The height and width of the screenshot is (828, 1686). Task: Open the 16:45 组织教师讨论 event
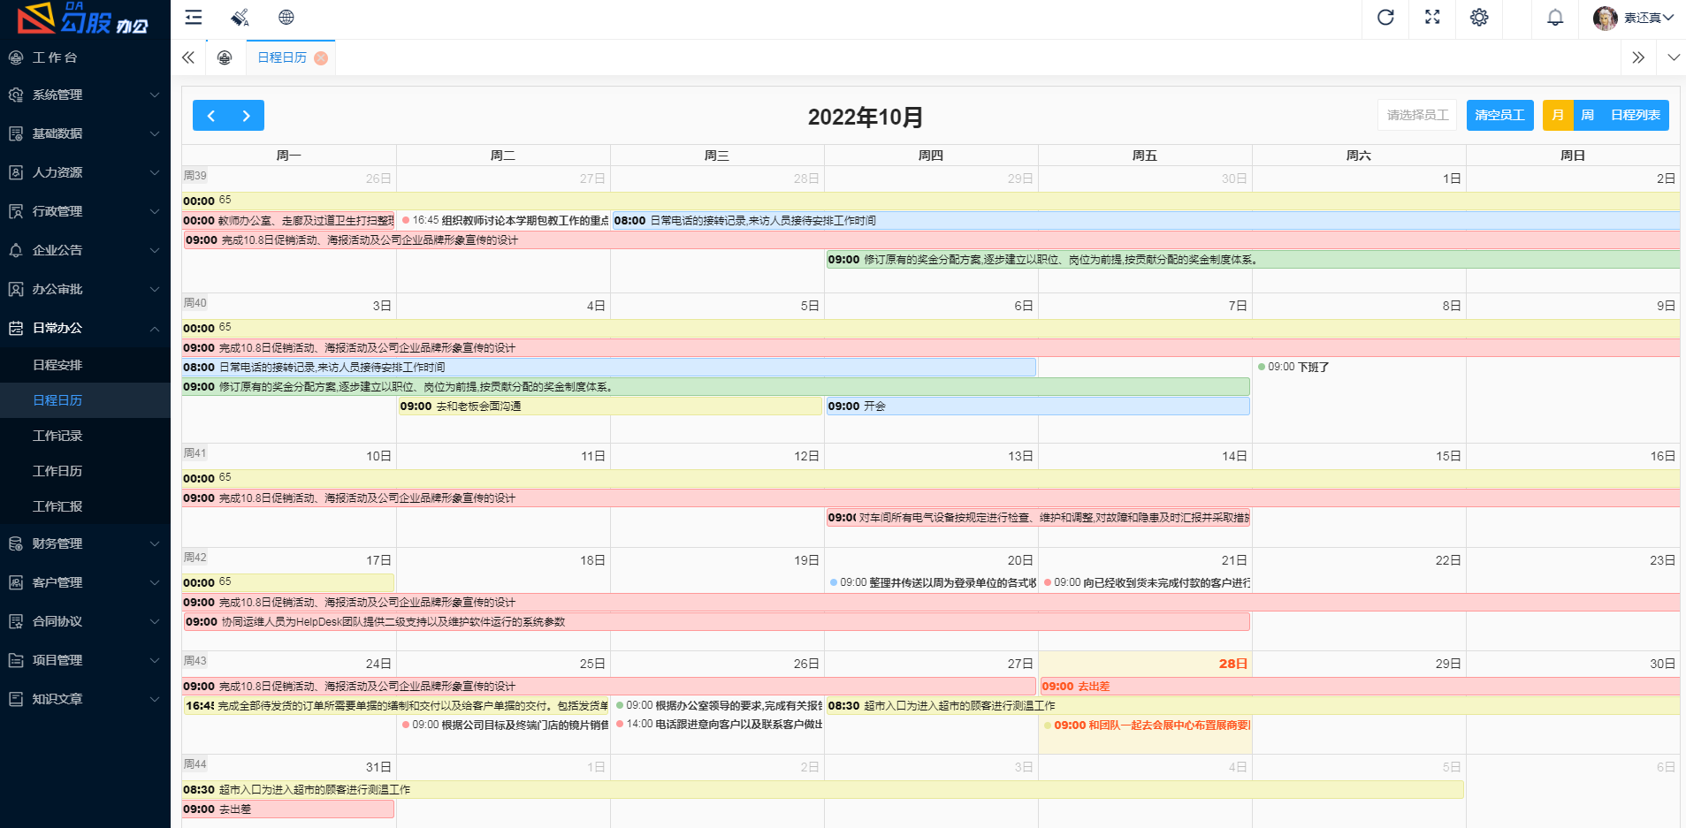504,220
